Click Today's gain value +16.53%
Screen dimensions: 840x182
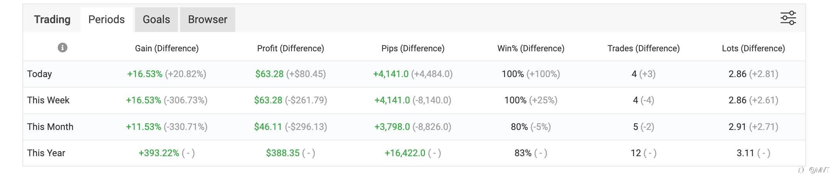pos(145,74)
